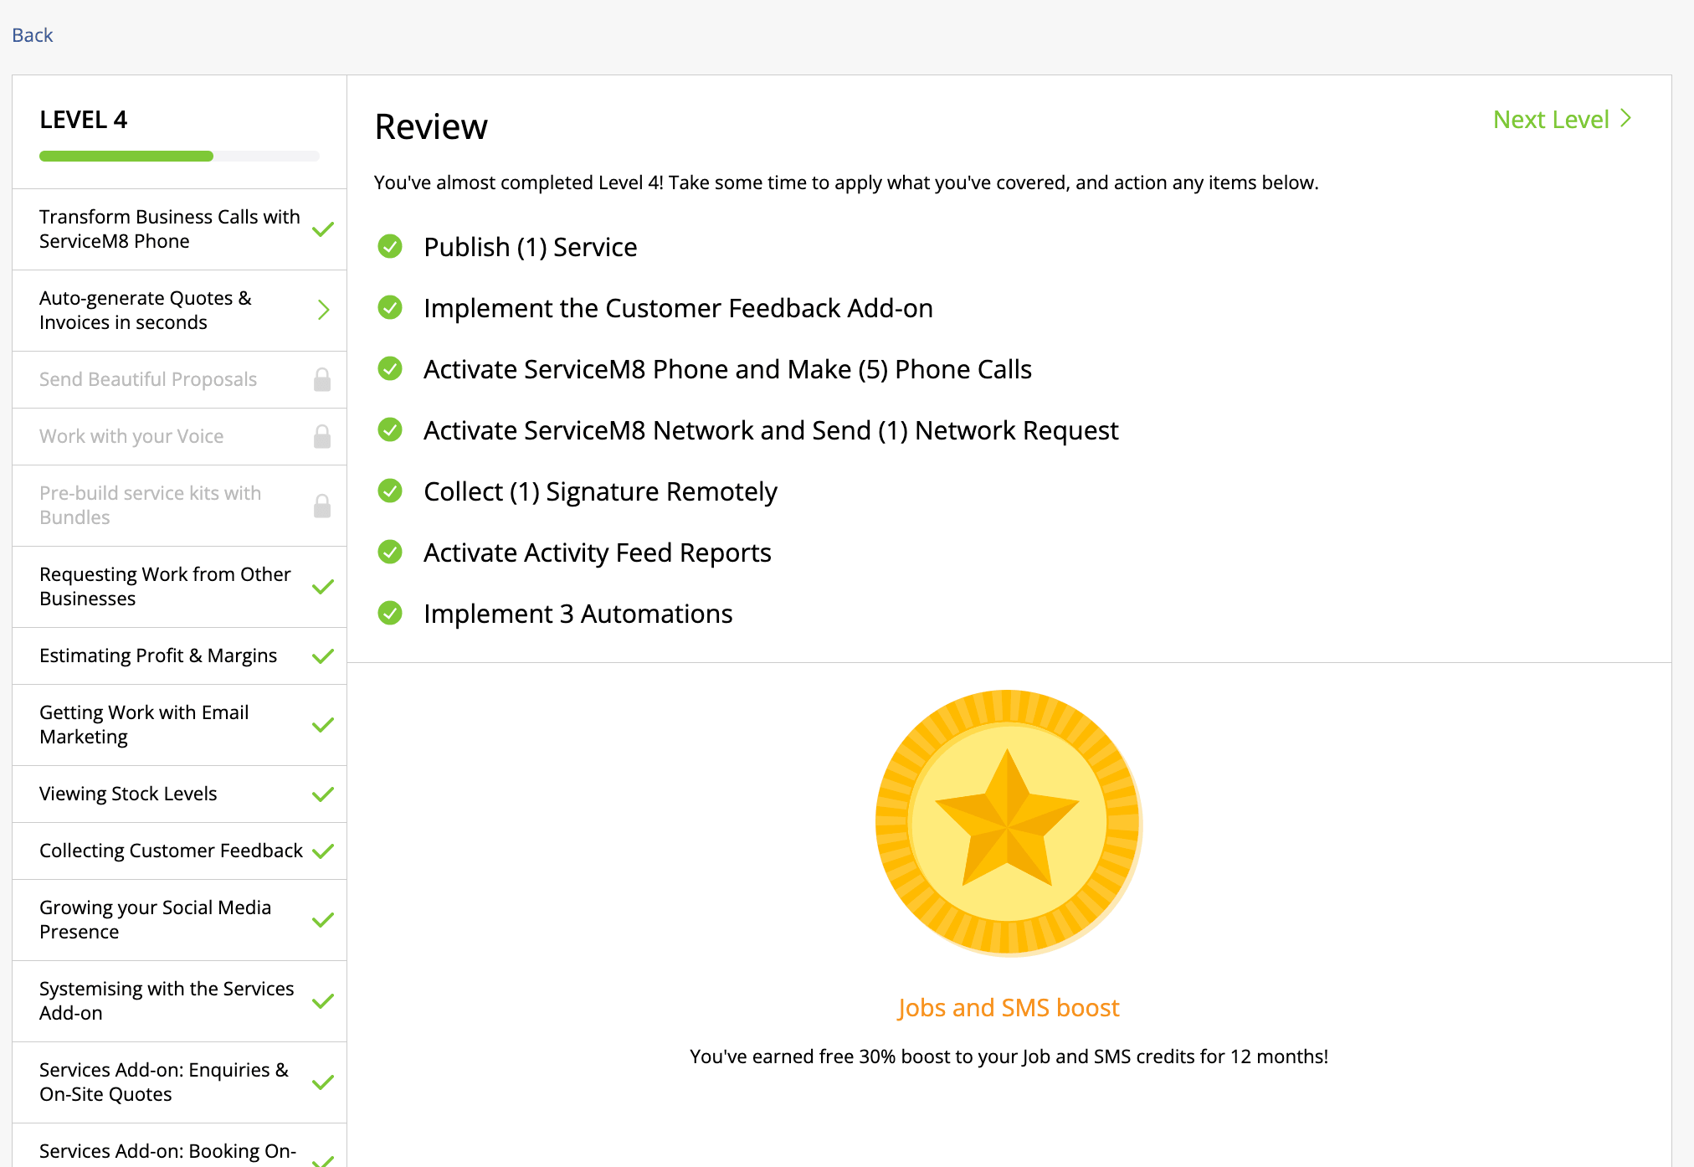Open Getting Work with Email Marketing lesson
Screen dimensions: 1694x1167
tap(144, 725)
